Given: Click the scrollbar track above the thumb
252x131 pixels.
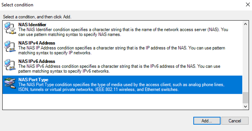Looking at the screenshot, I should pyautogui.click(x=245, y=60).
